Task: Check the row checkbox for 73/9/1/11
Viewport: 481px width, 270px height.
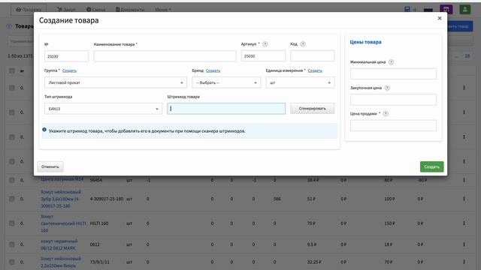Action: tap(12, 262)
